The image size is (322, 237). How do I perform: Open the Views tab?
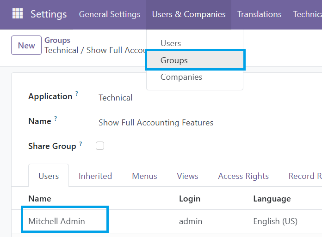[187, 176]
